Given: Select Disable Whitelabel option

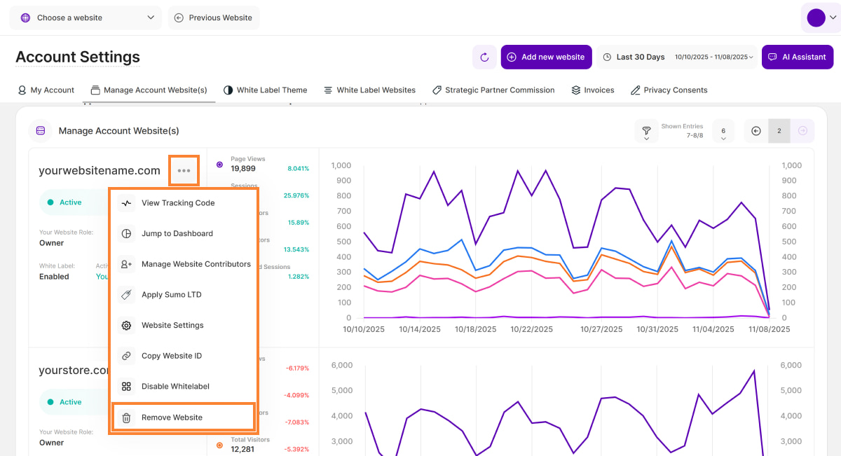Looking at the screenshot, I should pos(175,387).
